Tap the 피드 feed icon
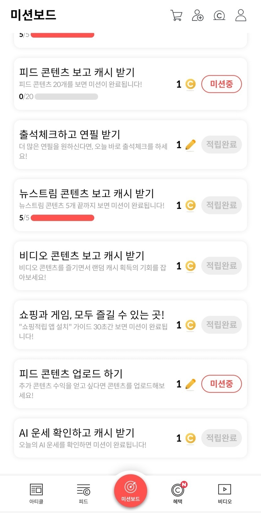261x513 pixels. (83, 490)
